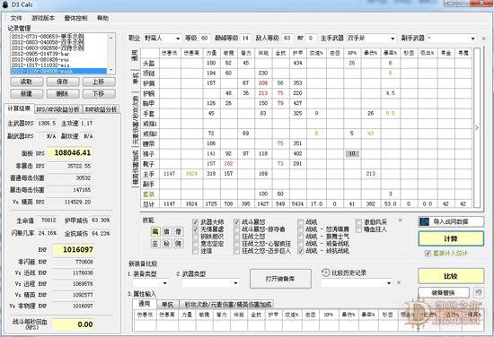Open the 主手武器 dropdown showing 双手斧
This screenshot has height=337, width=494.
click(371, 39)
